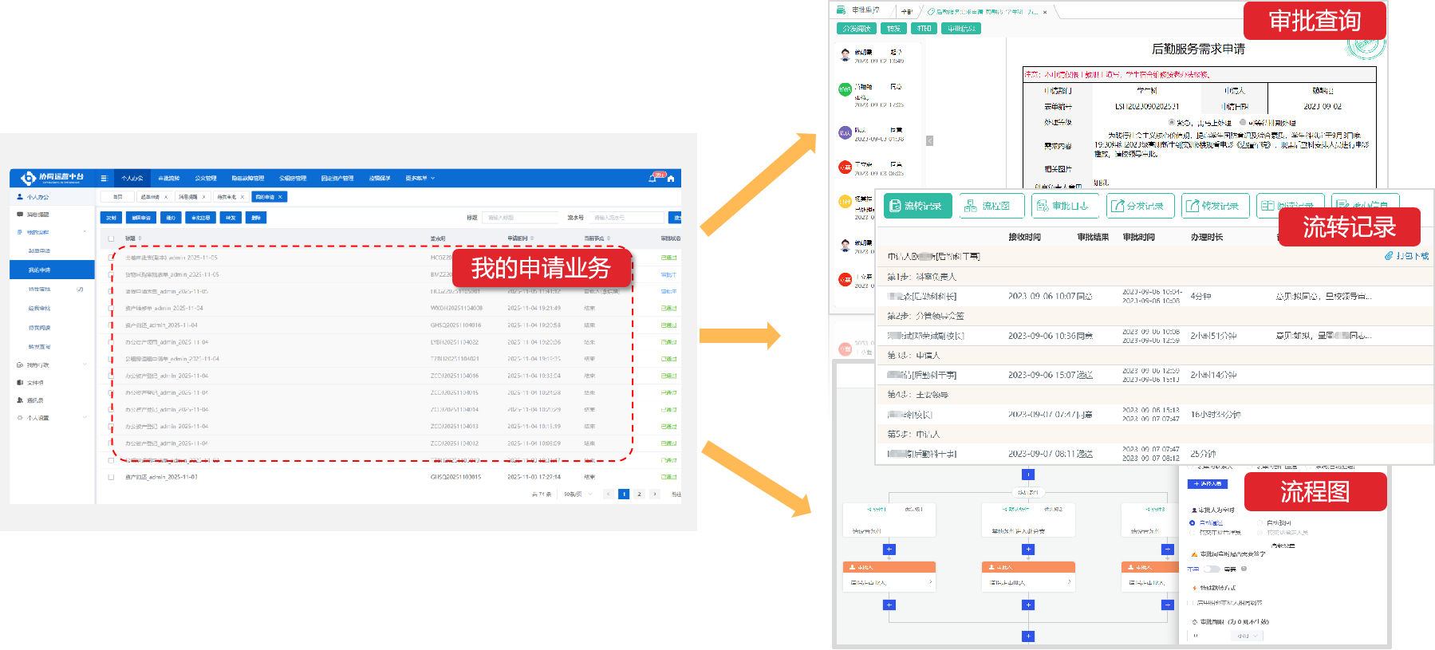Click the 标题 search input field
The height and width of the screenshot is (650, 1435).
point(520,218)
